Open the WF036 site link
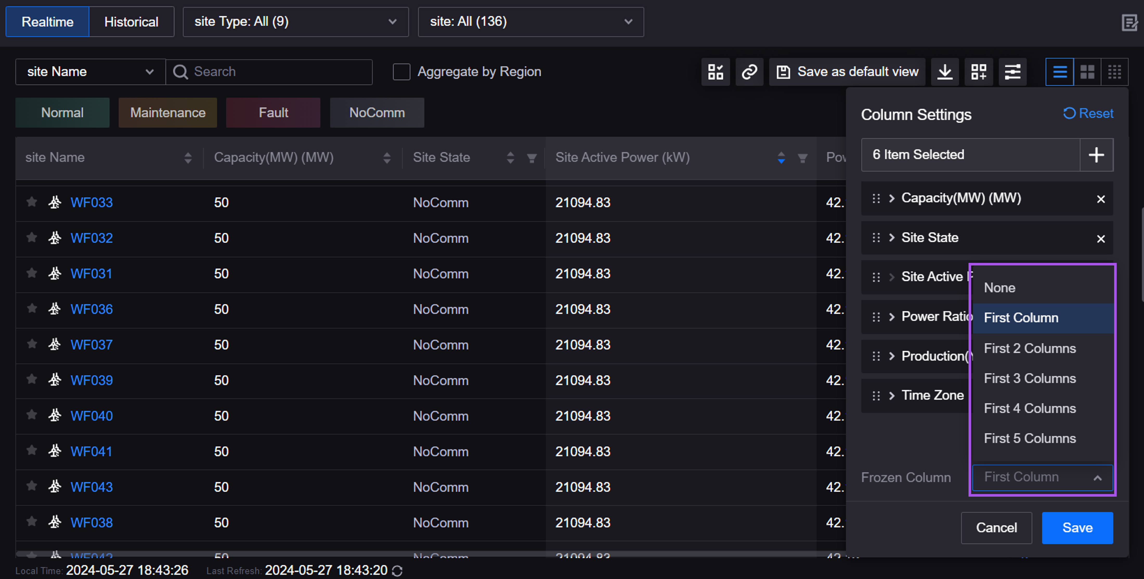1144x579 pixels. (x=92, y=309)
